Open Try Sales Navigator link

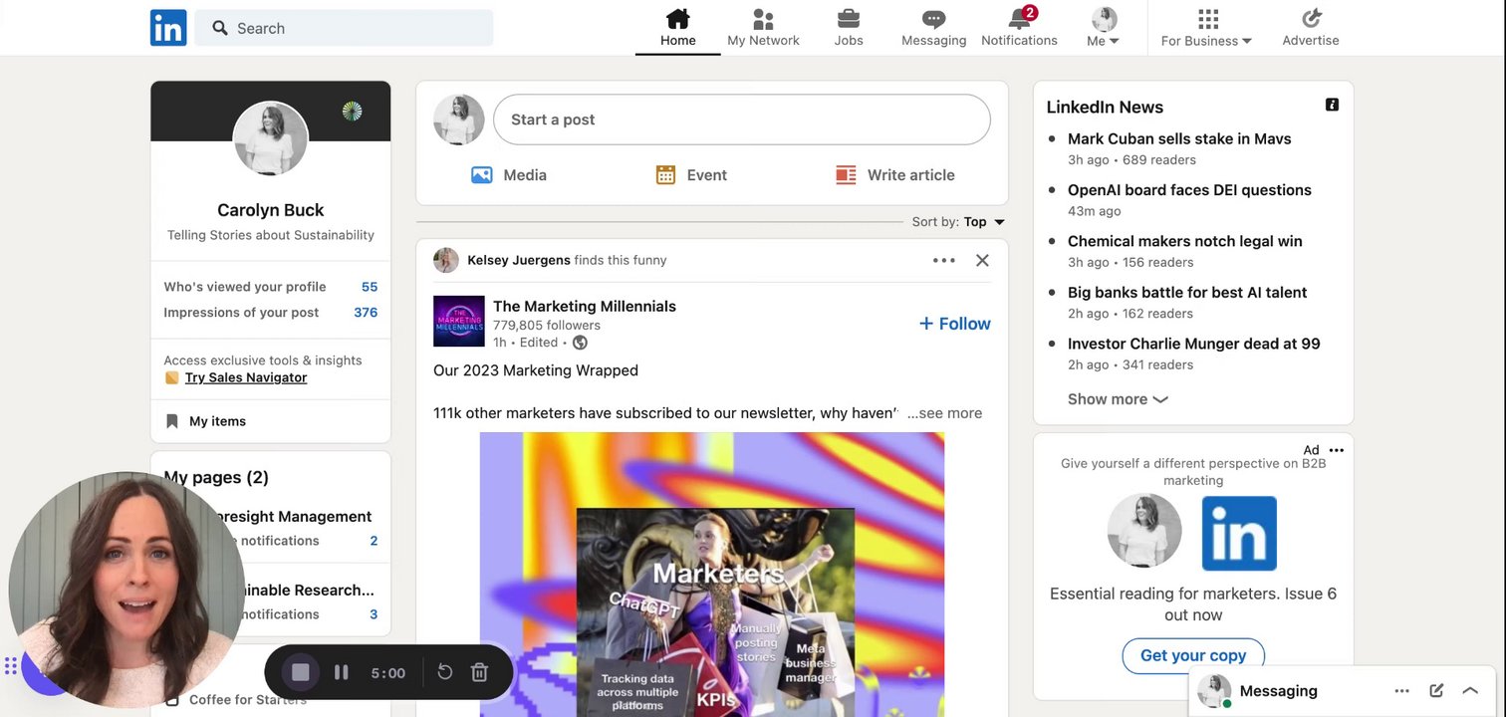[x=246, y=378]
